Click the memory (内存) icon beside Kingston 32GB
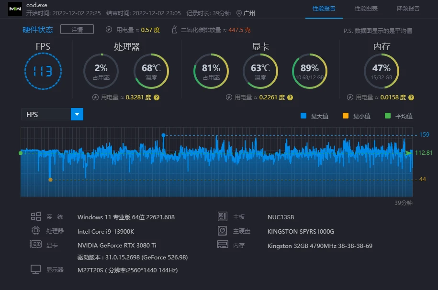This screenshot has height=290, width=438. (x=222, y=245)
